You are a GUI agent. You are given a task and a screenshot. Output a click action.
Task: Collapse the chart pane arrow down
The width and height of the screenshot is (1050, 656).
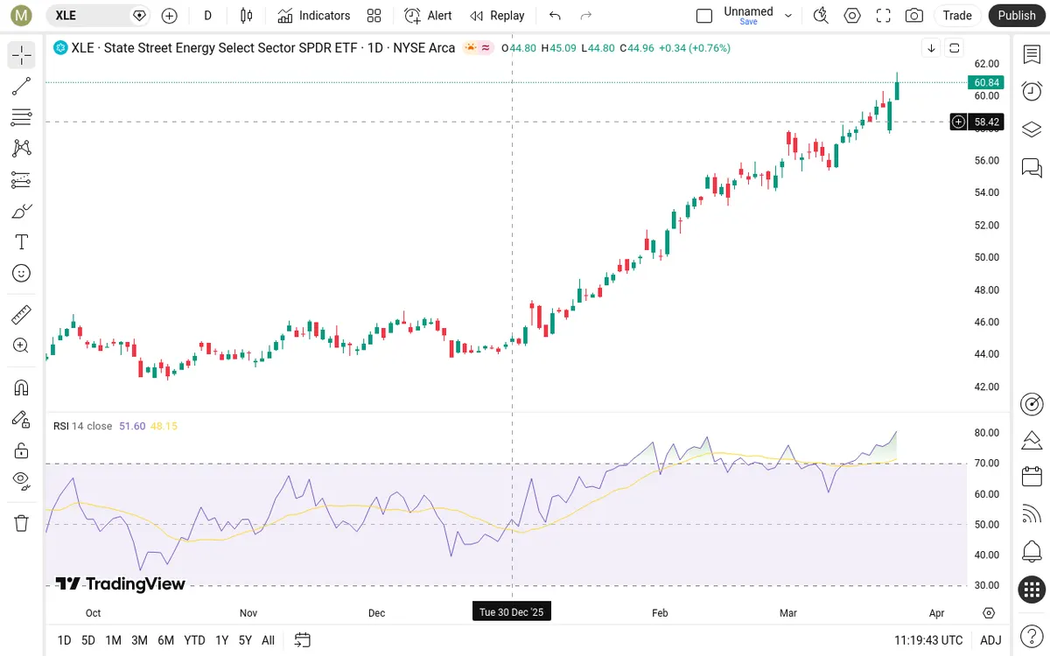point(931,48)
